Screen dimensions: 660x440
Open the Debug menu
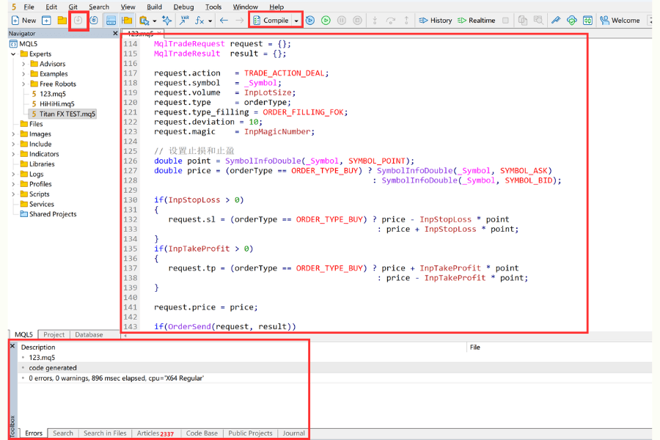pyautogui.click(x=183, y=7)
